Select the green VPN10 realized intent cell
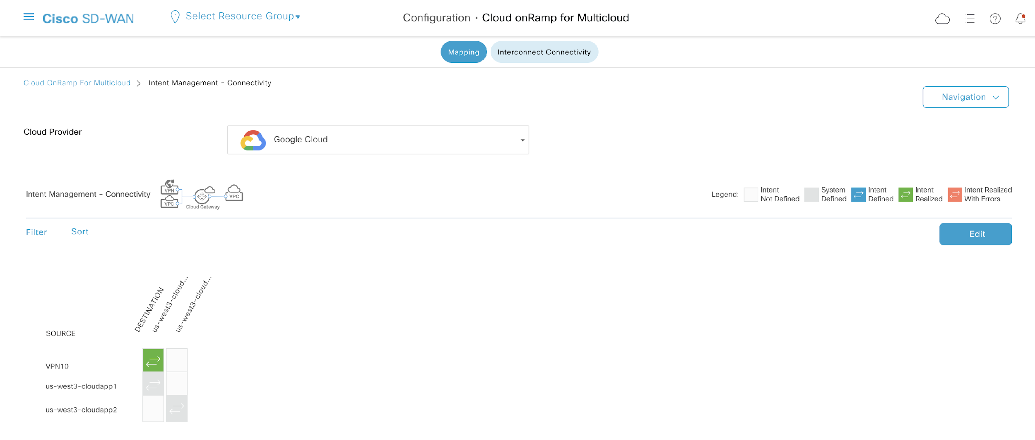This screenshot has width=1035, height=440. [x=153, y=360]
